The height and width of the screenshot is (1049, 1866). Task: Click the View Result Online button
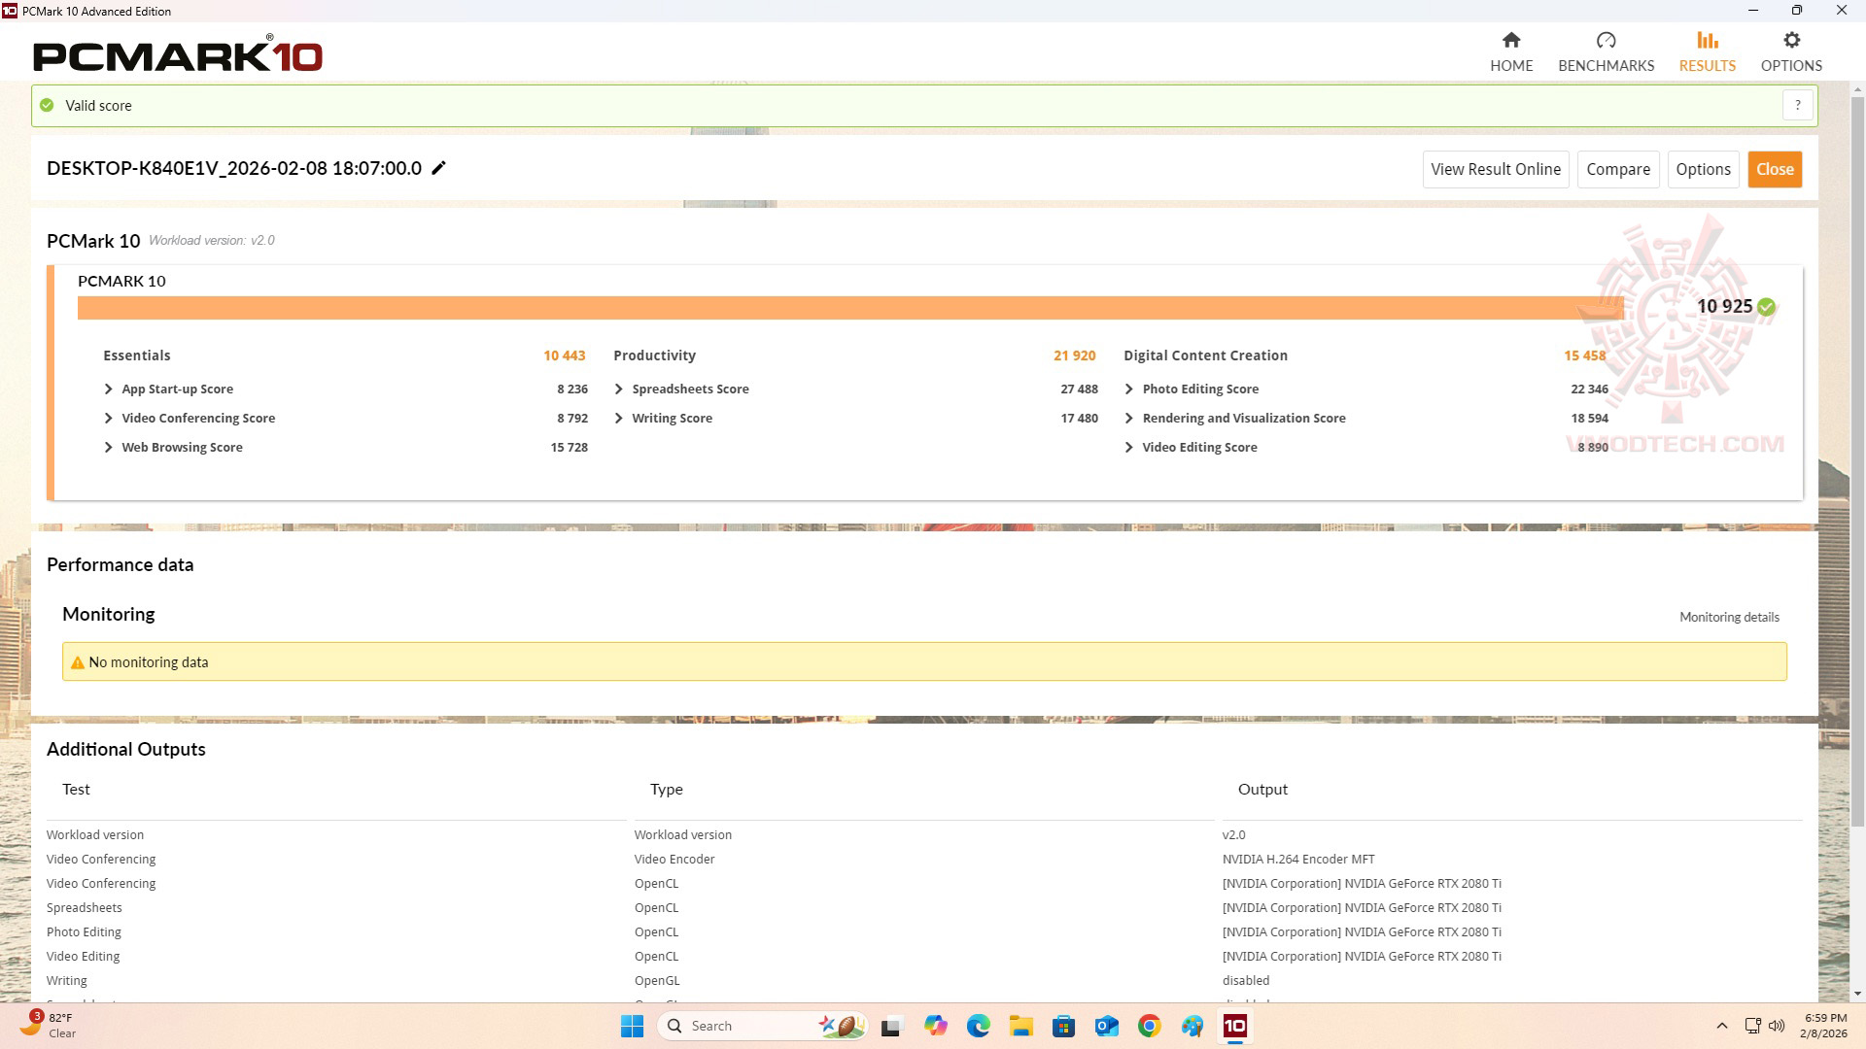pyautogui.click(x=1495, y=169)
